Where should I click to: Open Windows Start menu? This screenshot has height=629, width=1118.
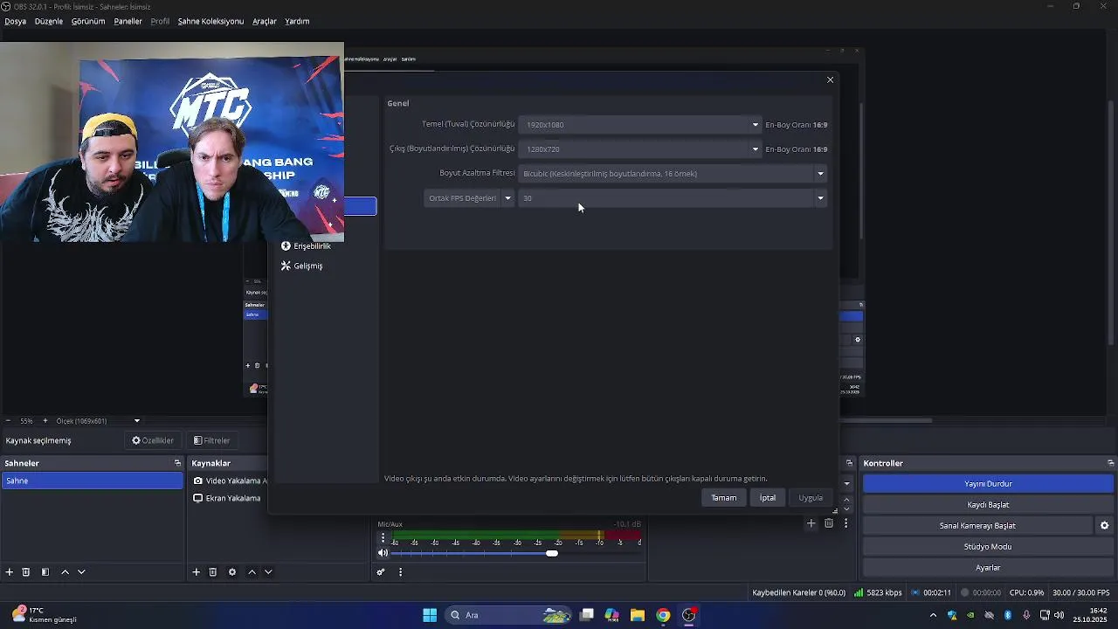(430, 615)
